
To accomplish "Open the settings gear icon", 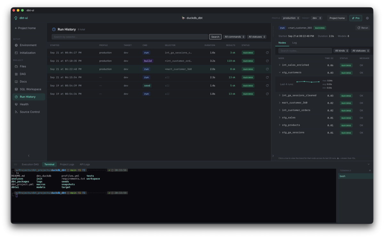I will 367,18.
